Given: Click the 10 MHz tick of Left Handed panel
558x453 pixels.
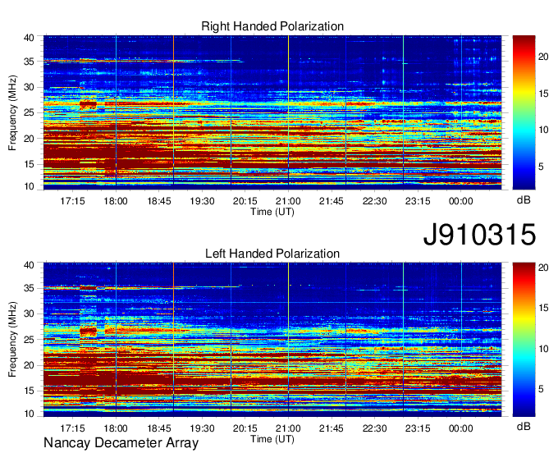Looking at the screenshot, I should pos(29,414).
